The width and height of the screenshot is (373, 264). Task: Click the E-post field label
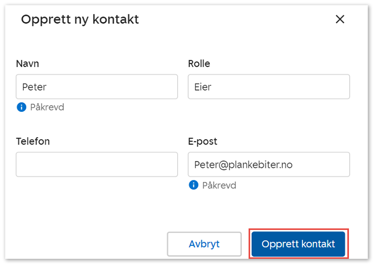[x=203, y=141]
